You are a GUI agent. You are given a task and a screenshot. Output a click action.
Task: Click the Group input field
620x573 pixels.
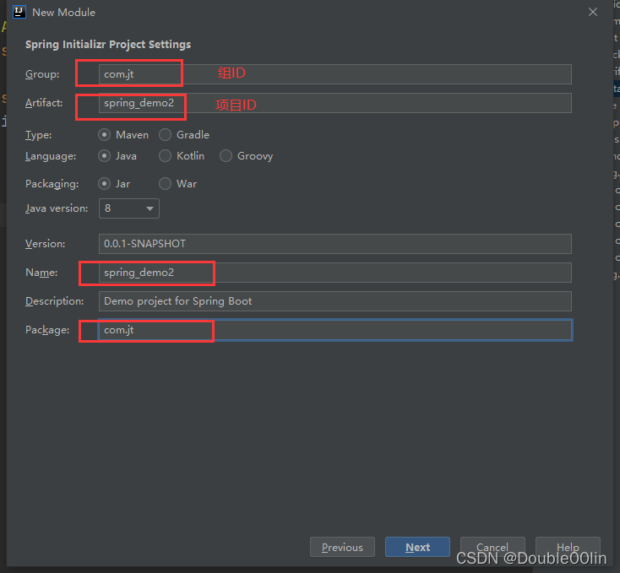click(334, 74)
